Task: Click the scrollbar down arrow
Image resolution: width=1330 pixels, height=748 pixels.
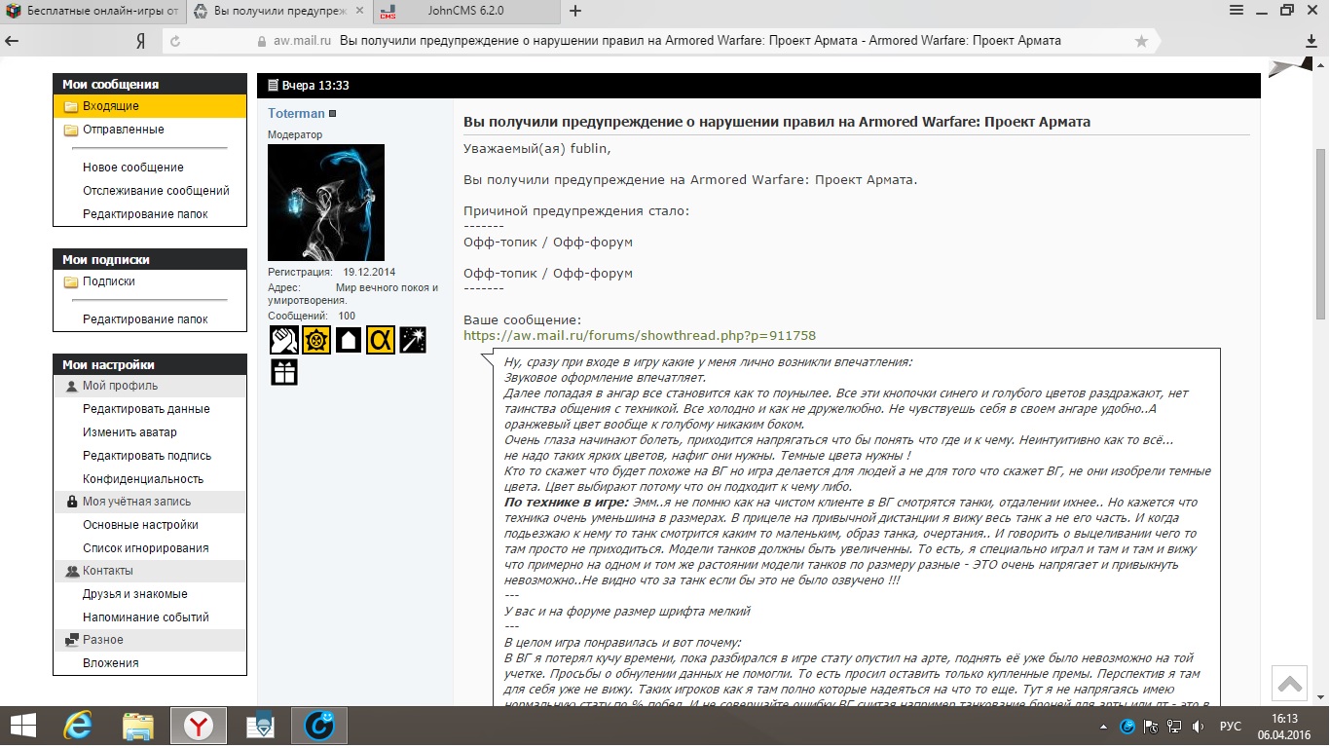Action: tap(1321, 699)
